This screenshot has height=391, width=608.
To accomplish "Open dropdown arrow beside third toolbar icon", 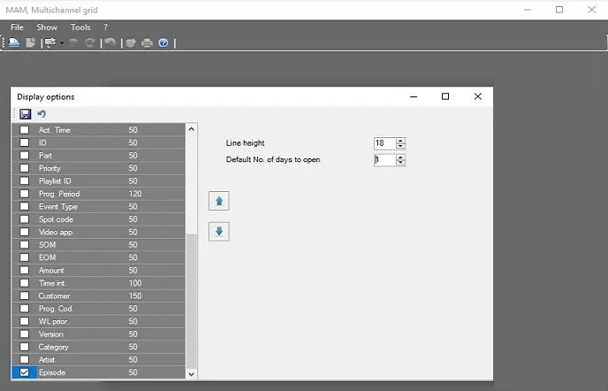I will 62,42.
